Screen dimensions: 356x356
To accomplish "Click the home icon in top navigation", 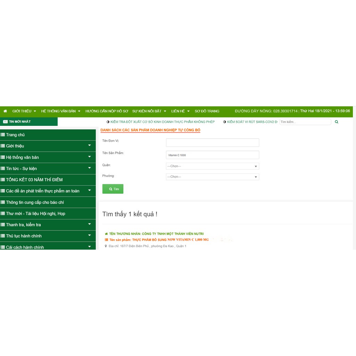I will tap(5, 111).
